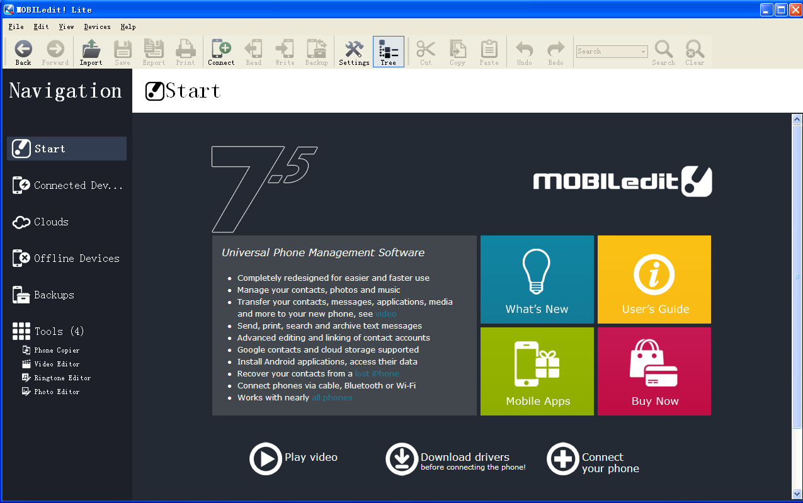Click the vertical scrollbar thumb

point(797,277)
